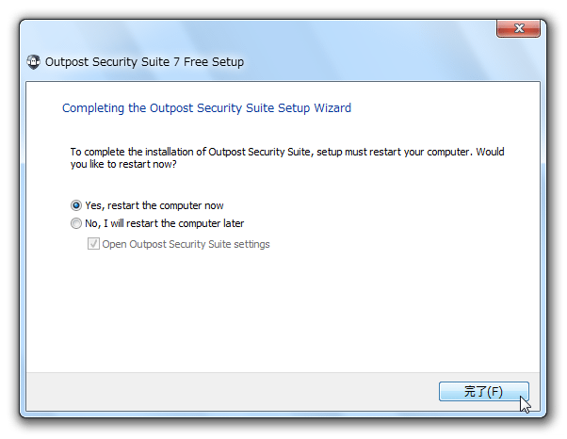Click the 完了(F) finish button
The width and height of the screenshot is (567, 439).
tap(484, 391)
